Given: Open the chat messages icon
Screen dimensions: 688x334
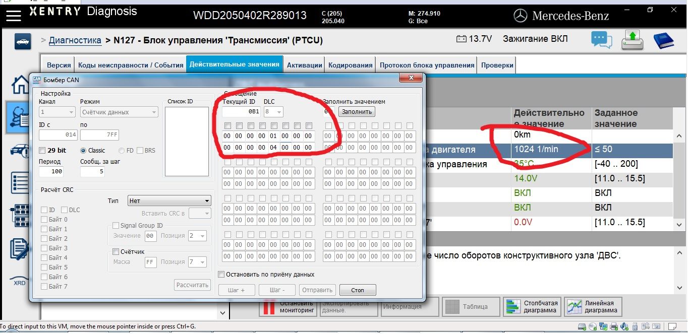Looking at the screenshot, I should (602, 40).
